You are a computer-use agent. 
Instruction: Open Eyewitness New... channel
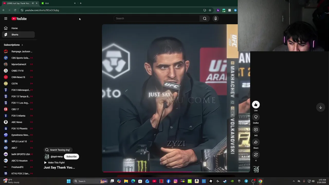(x=18, y=135)
